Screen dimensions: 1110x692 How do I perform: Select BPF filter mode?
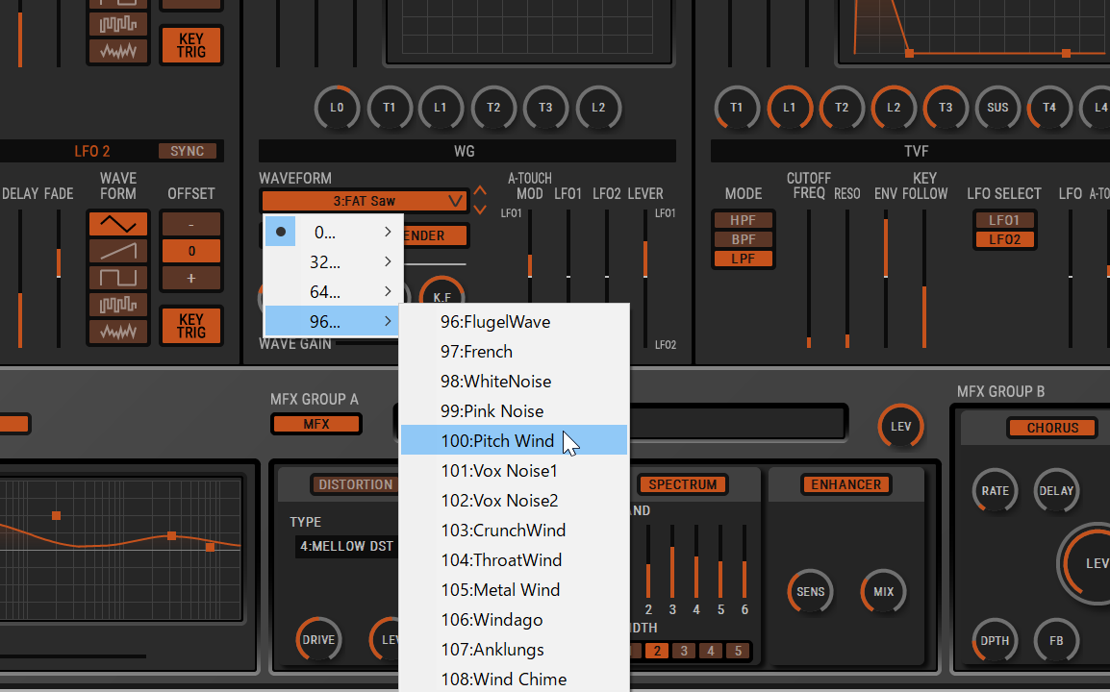(743, 239)
